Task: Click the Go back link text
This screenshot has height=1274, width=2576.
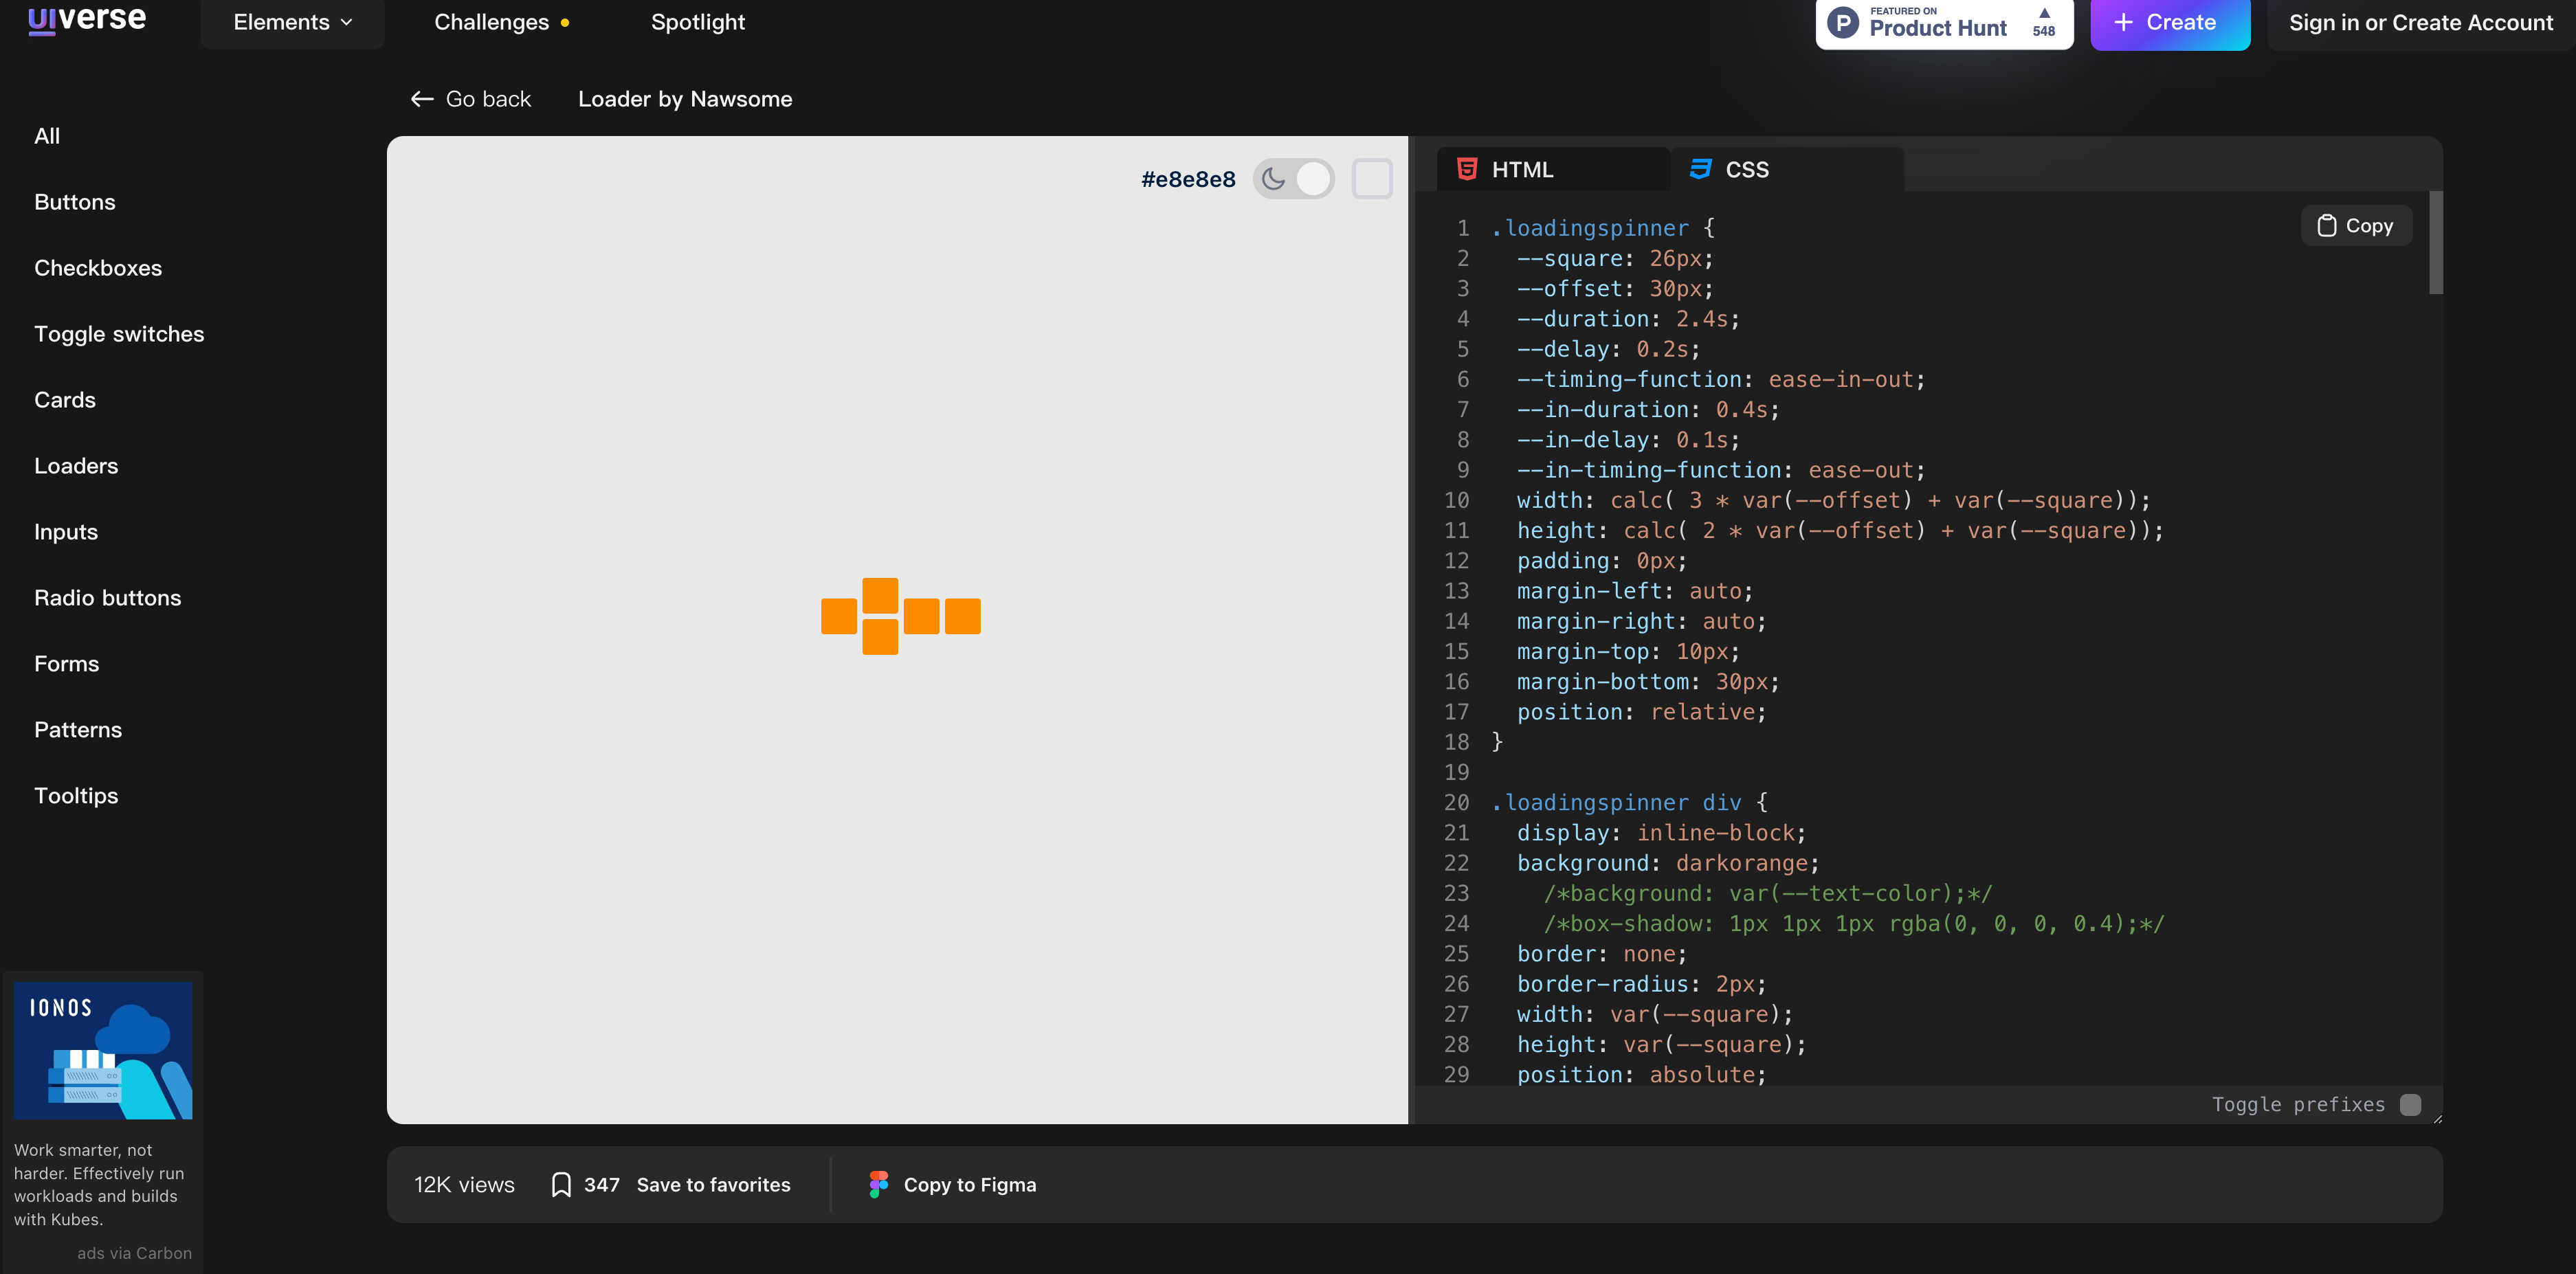Action: tap(488, 99)
